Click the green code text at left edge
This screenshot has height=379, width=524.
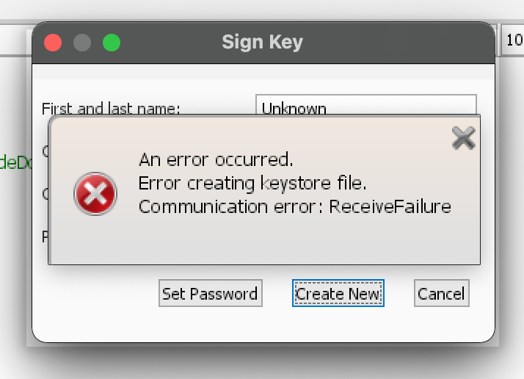pos(15,162)
